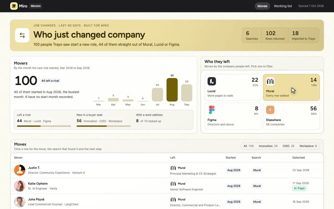Filter moves by Innovation 25
This screenshot has height=209, width=334.
point(268,146)
